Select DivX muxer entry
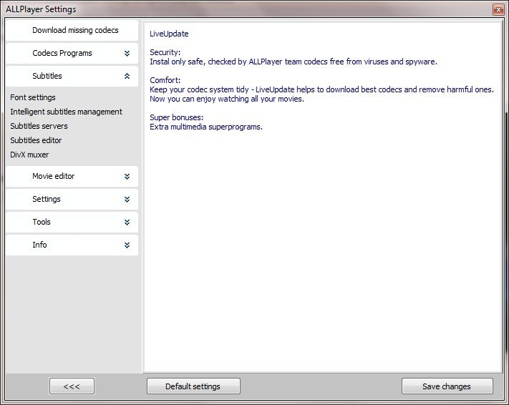 pos(29,155)
